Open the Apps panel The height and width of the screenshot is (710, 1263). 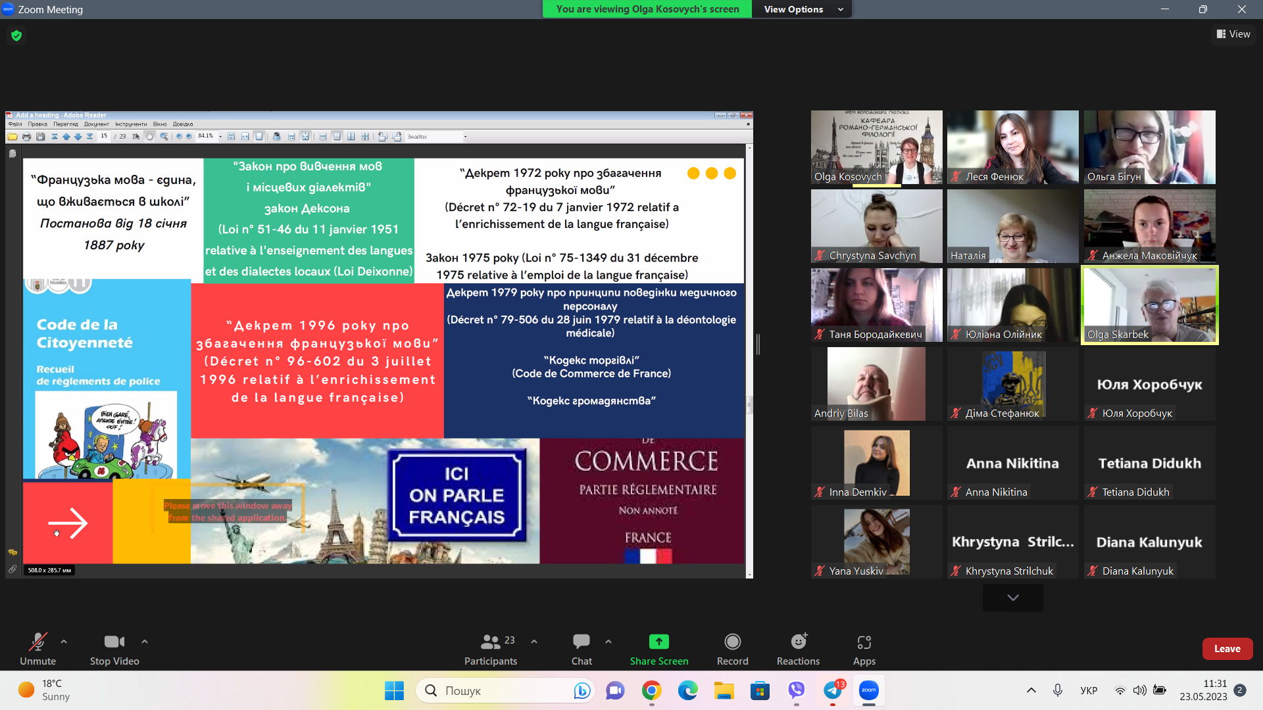click(864, 642)
